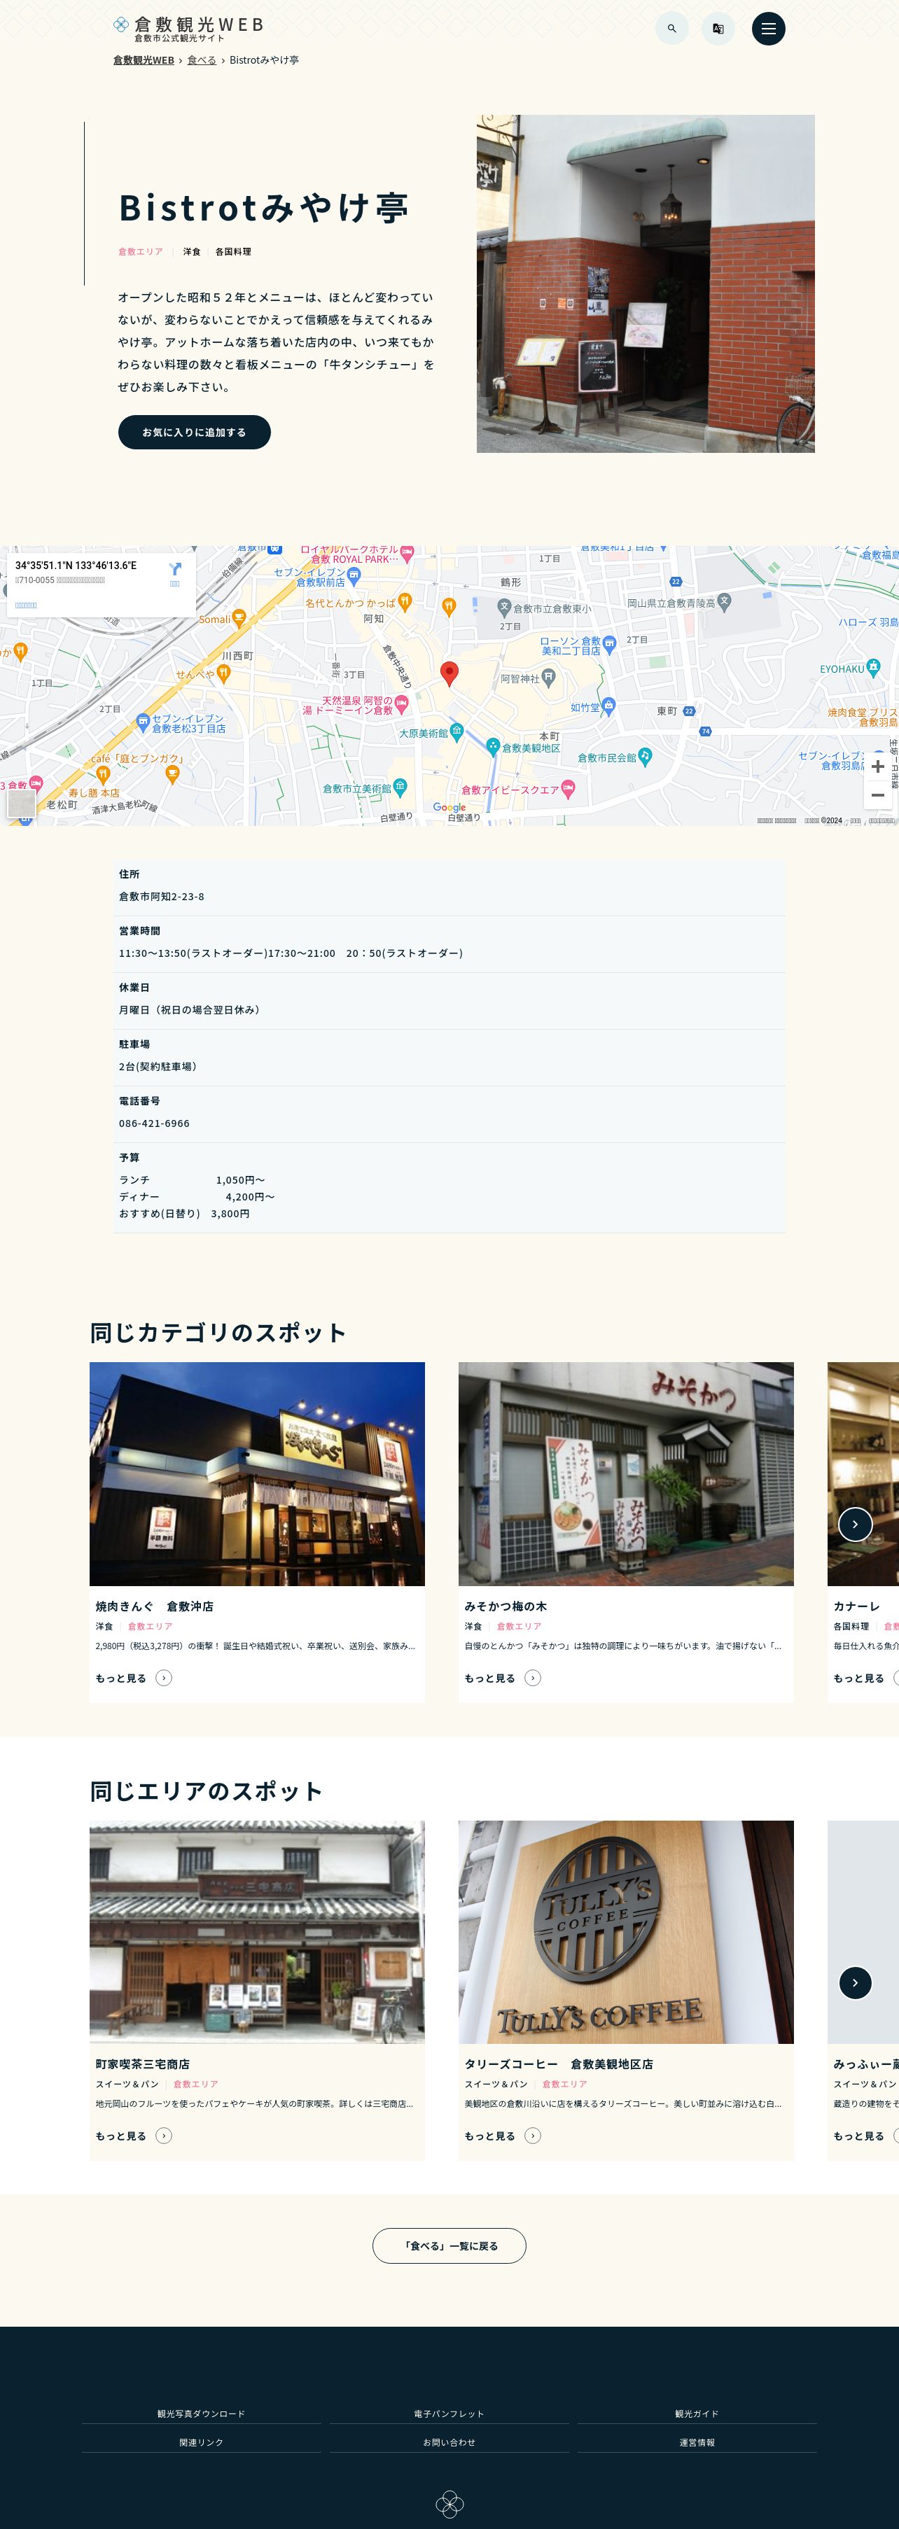Image resolution: width=899 pixels, height=2529 pixels.
Task: Click もっと見る under タリーズコーヒー
Action: (x=503, y=2136)
